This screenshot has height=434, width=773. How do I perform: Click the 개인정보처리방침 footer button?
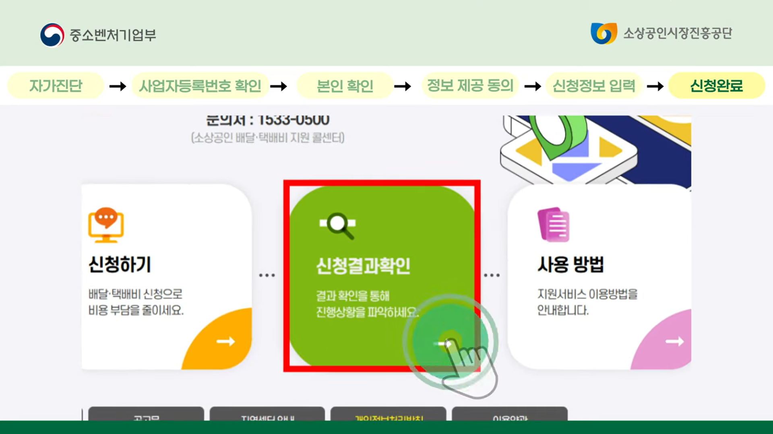pyautogui.click(x=389, y=415)
